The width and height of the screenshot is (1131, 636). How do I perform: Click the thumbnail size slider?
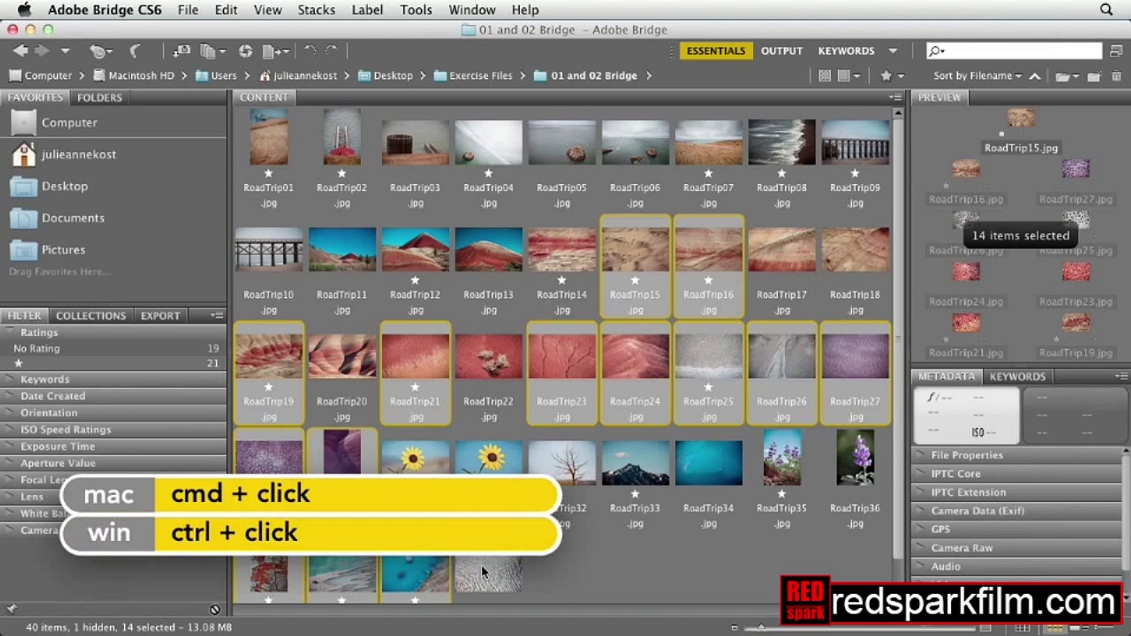(x=762, y=628)
